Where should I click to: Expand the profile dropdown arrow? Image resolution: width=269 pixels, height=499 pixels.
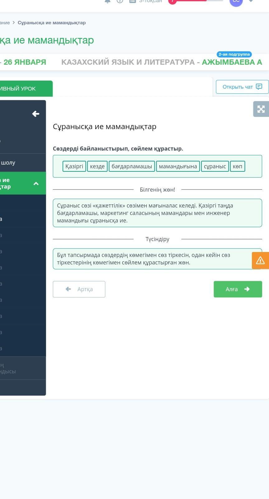(x=251, y=1)
